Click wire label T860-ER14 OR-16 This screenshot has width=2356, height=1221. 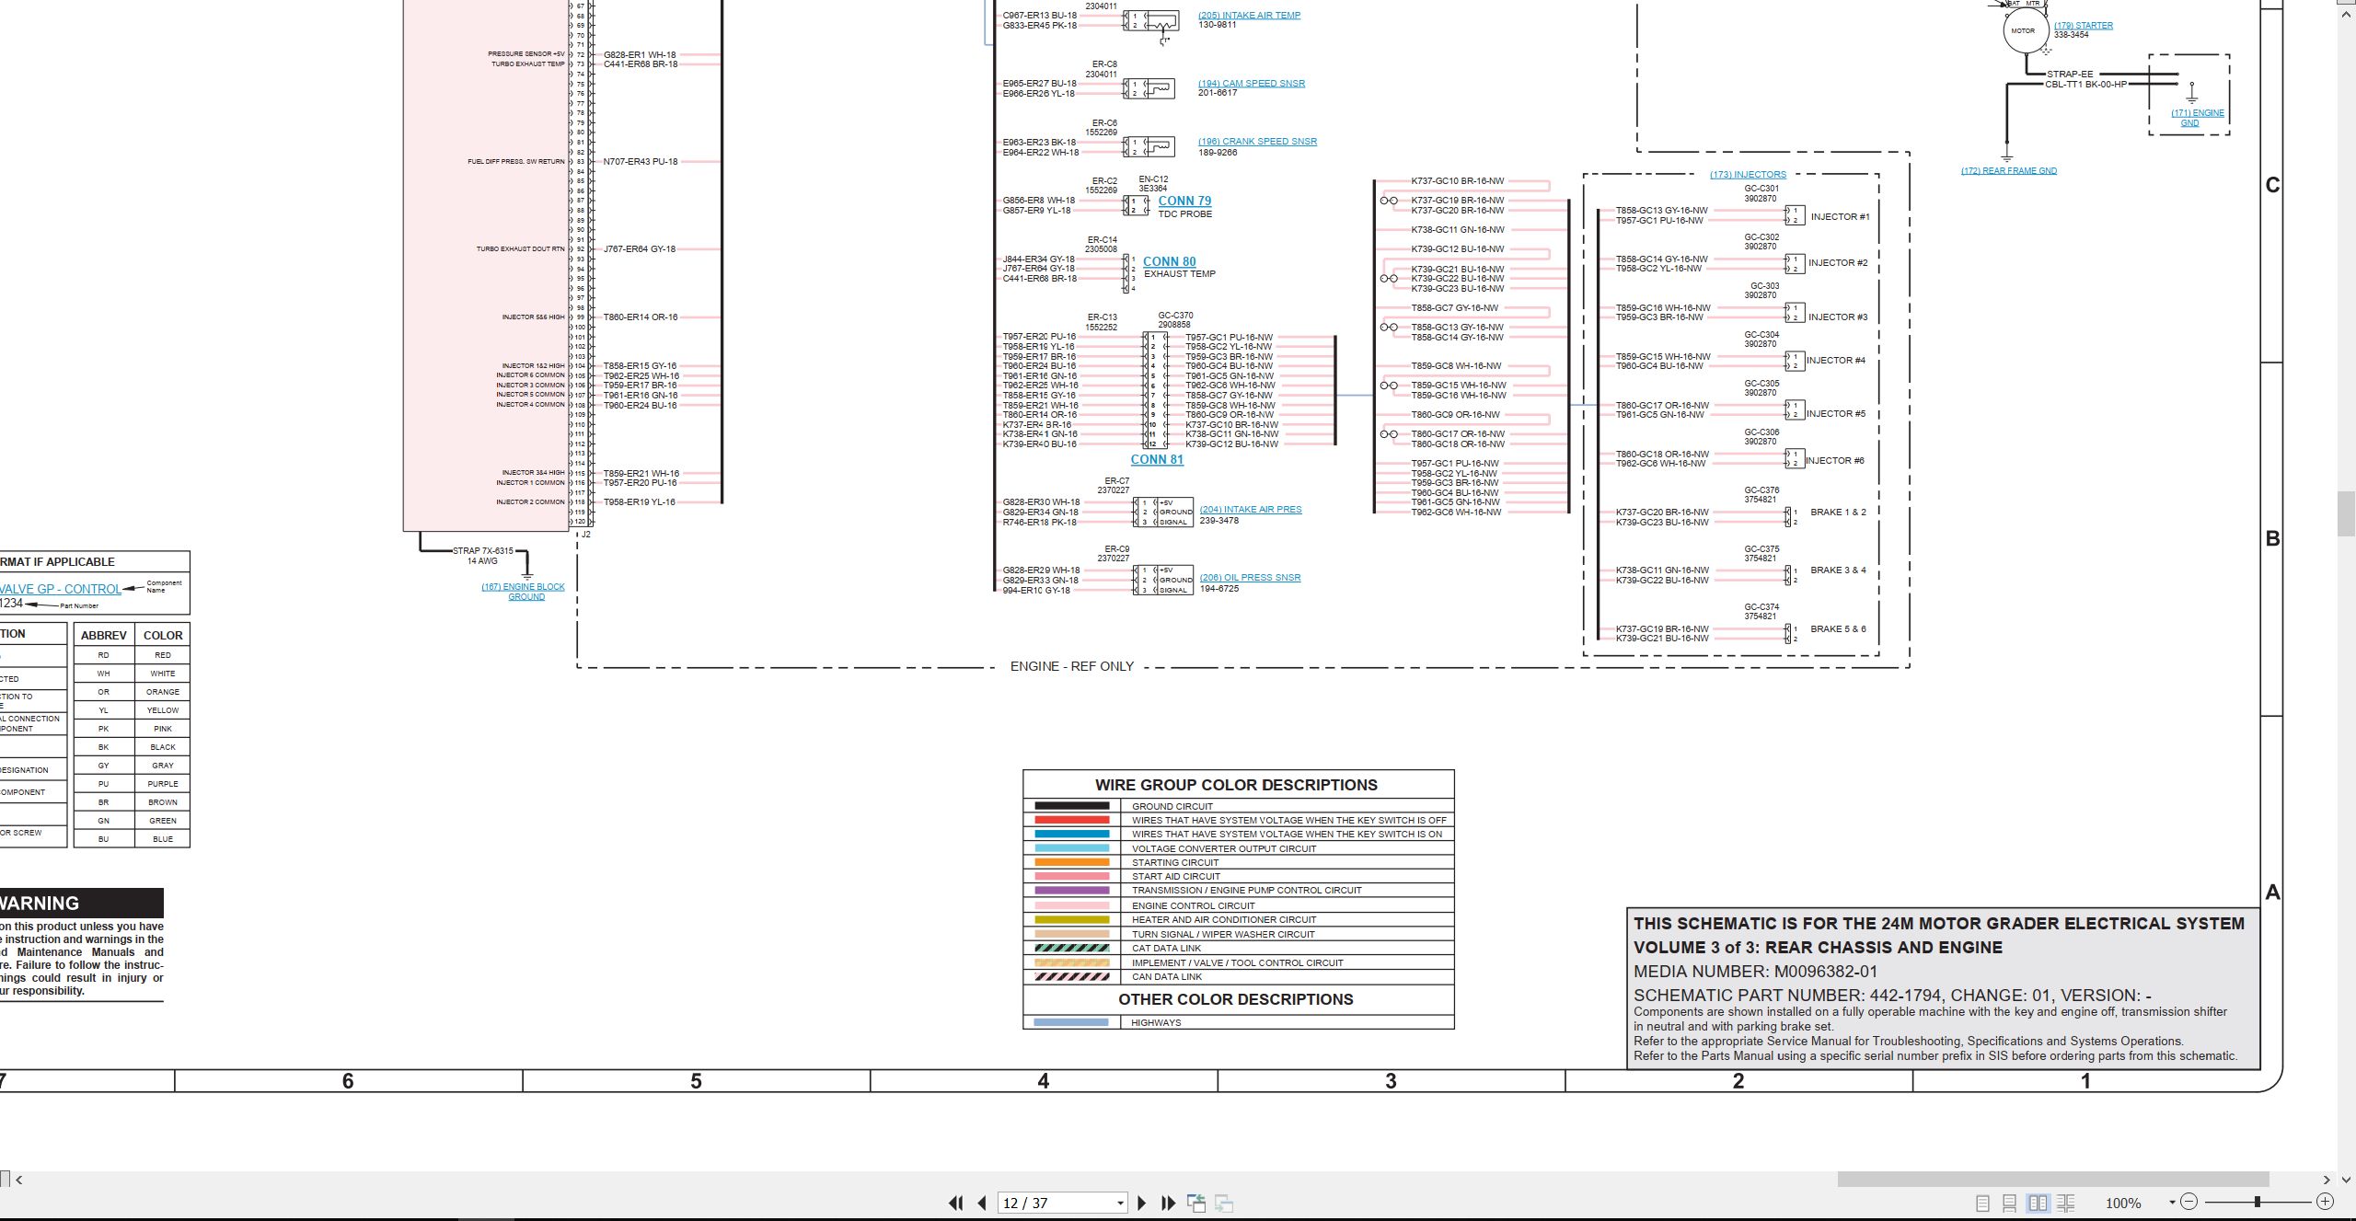click(640, 317)
